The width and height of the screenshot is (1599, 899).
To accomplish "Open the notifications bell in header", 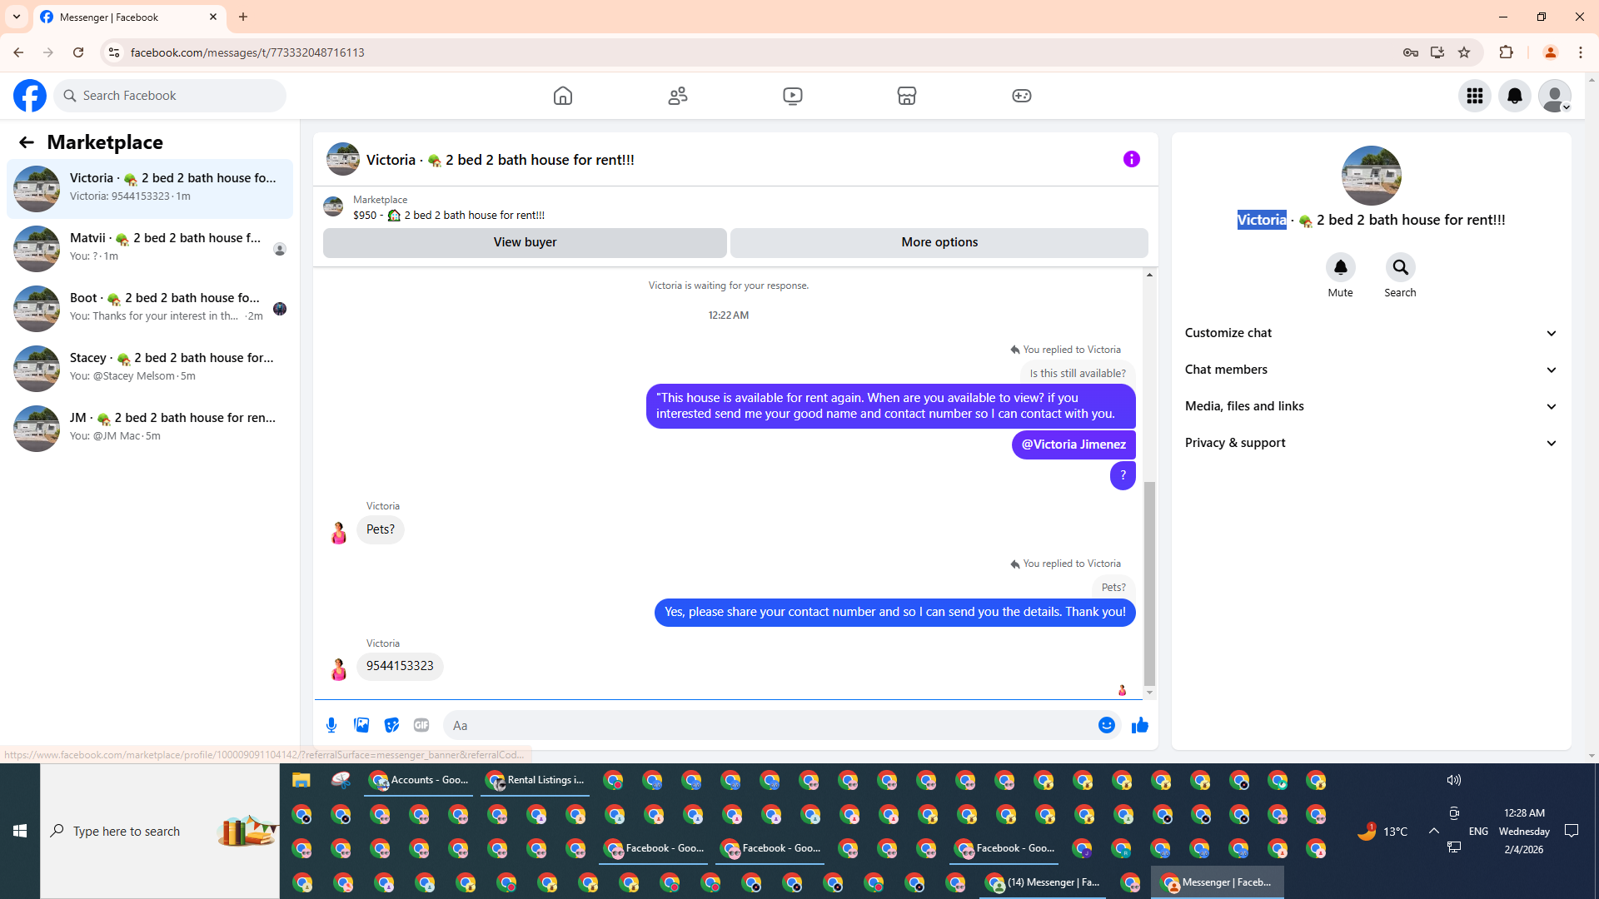I will [x=1514, y=96].
